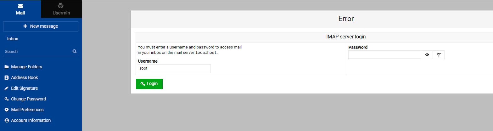Toggle password visibility with eye icon
The width and height of the screenshot is (493, 131).
(x=427, y=55)
